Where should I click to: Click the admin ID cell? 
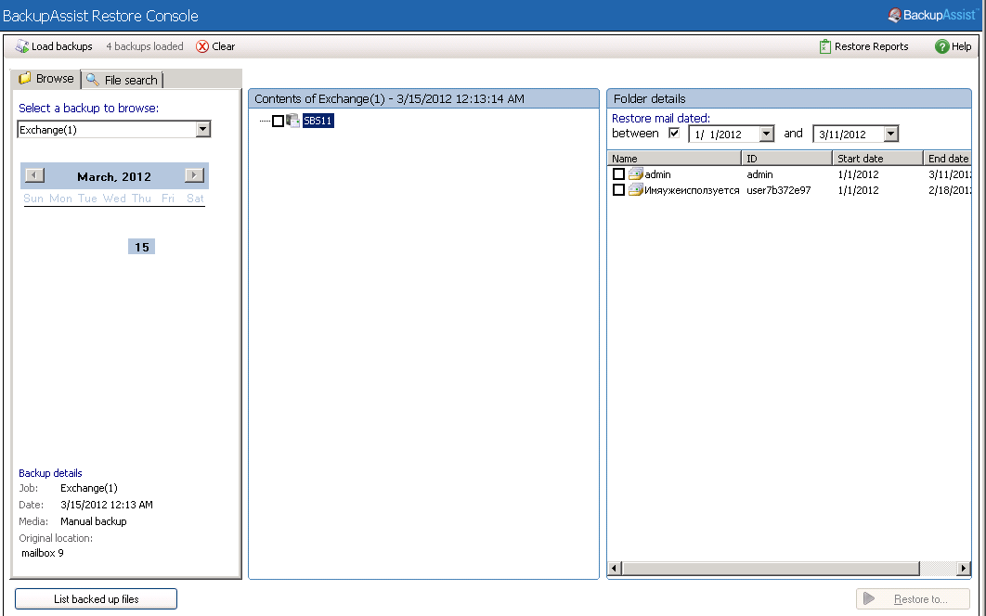point(759,174)
